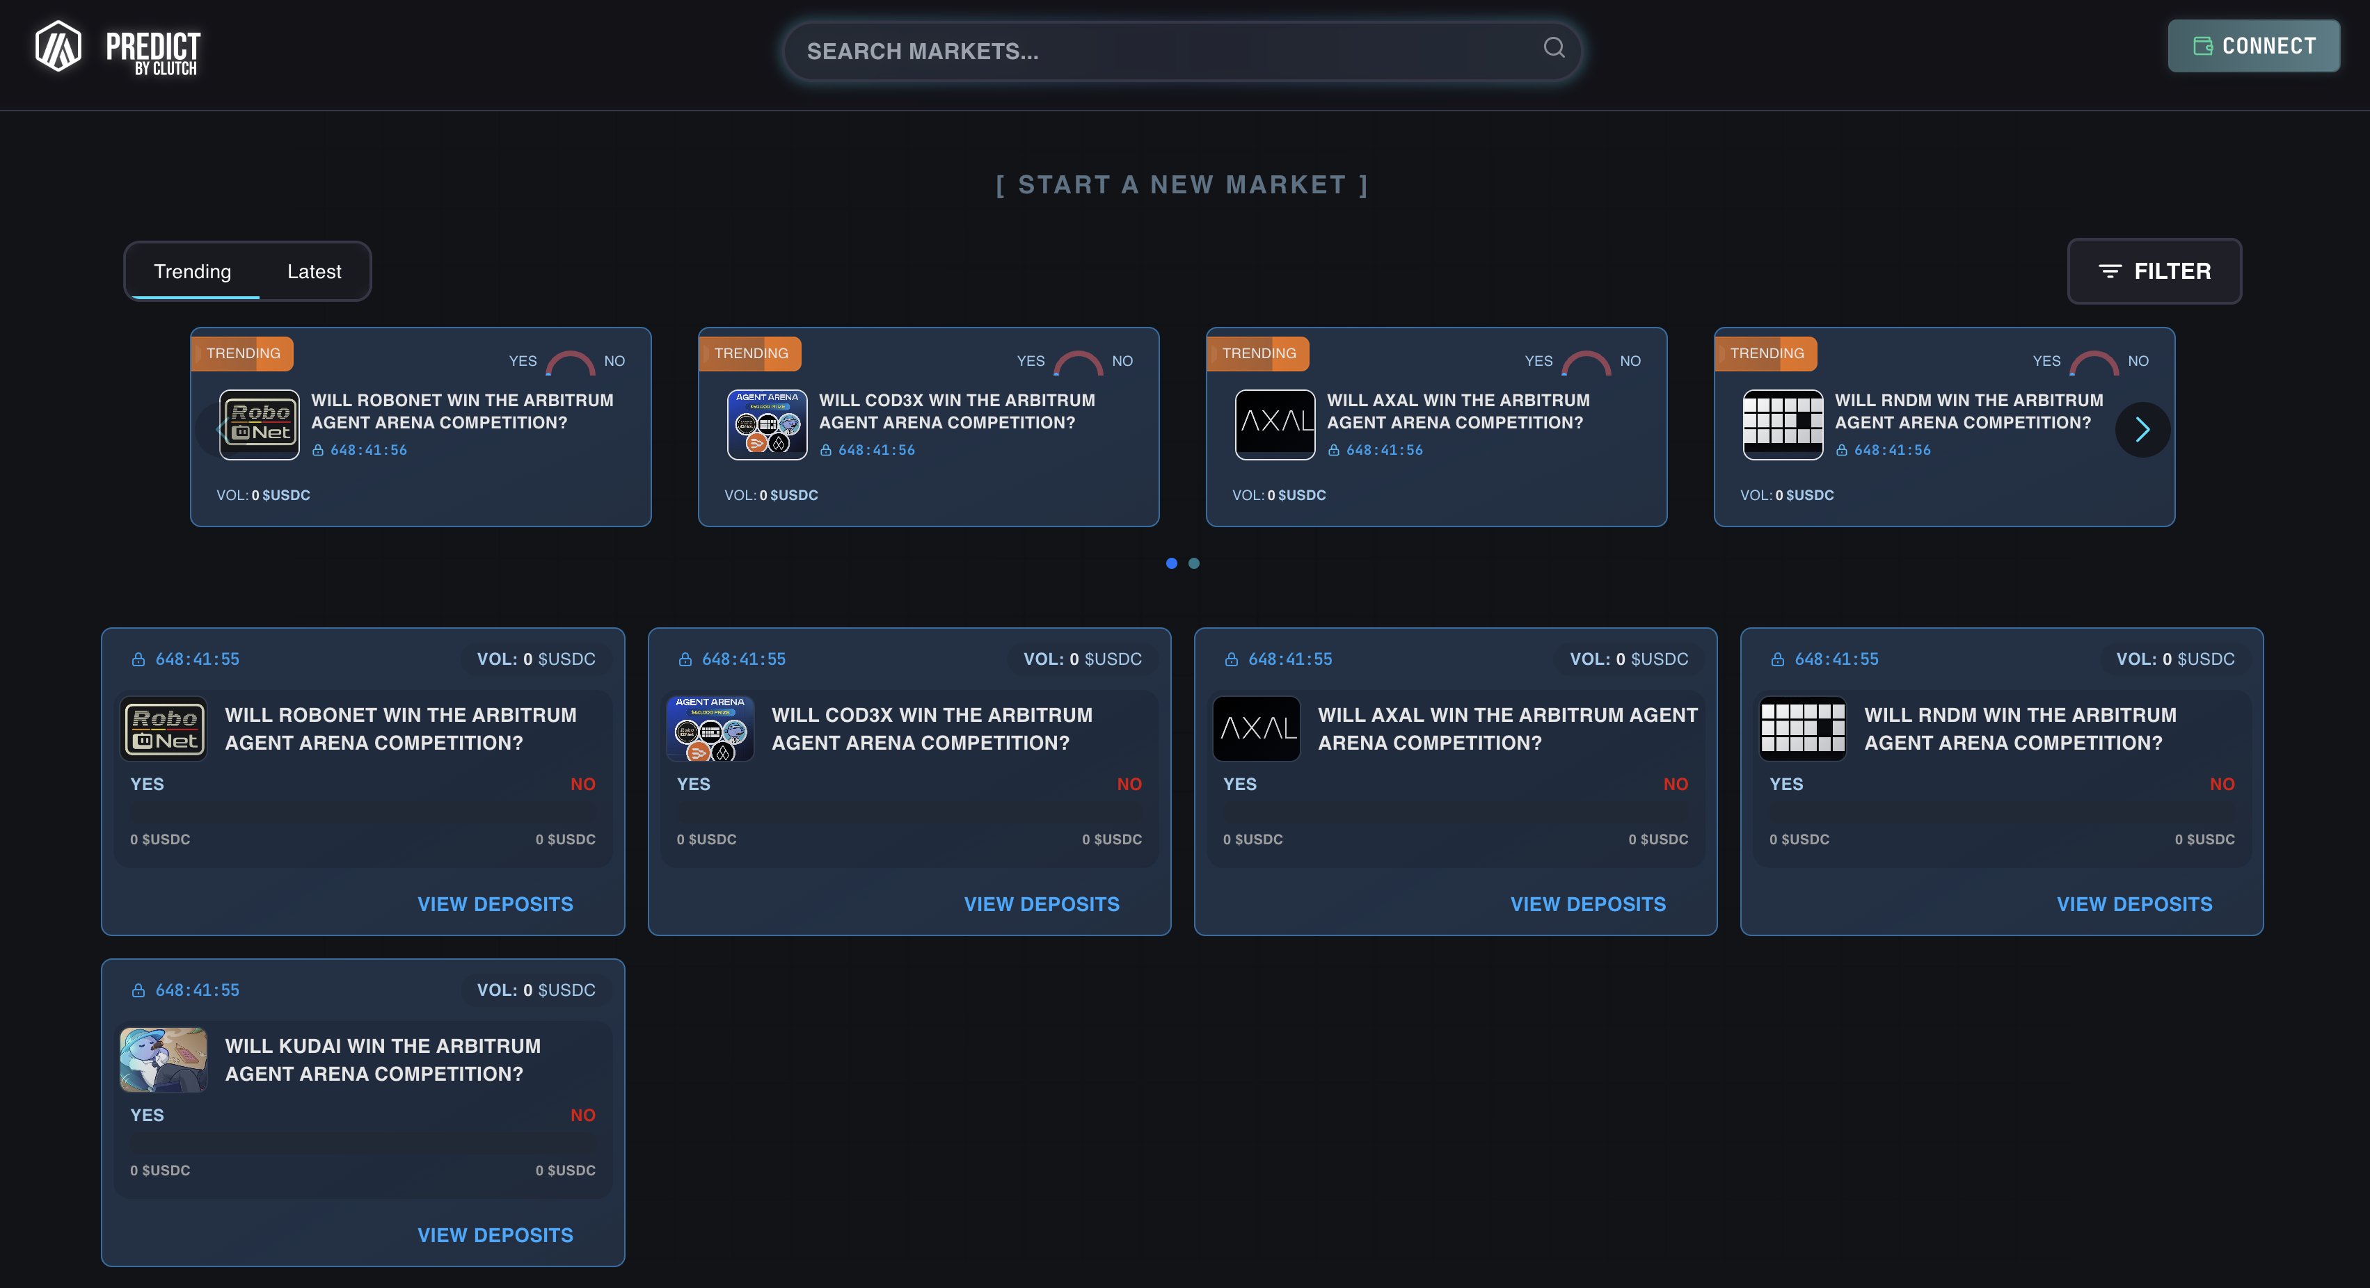The height and width of the screenshot is (1288, 2370).
Task: Click the search magnifier icon
Action: point(1554,48)
